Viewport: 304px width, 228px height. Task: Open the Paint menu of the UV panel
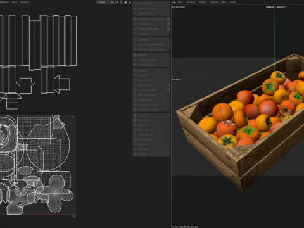coord(15,2)
